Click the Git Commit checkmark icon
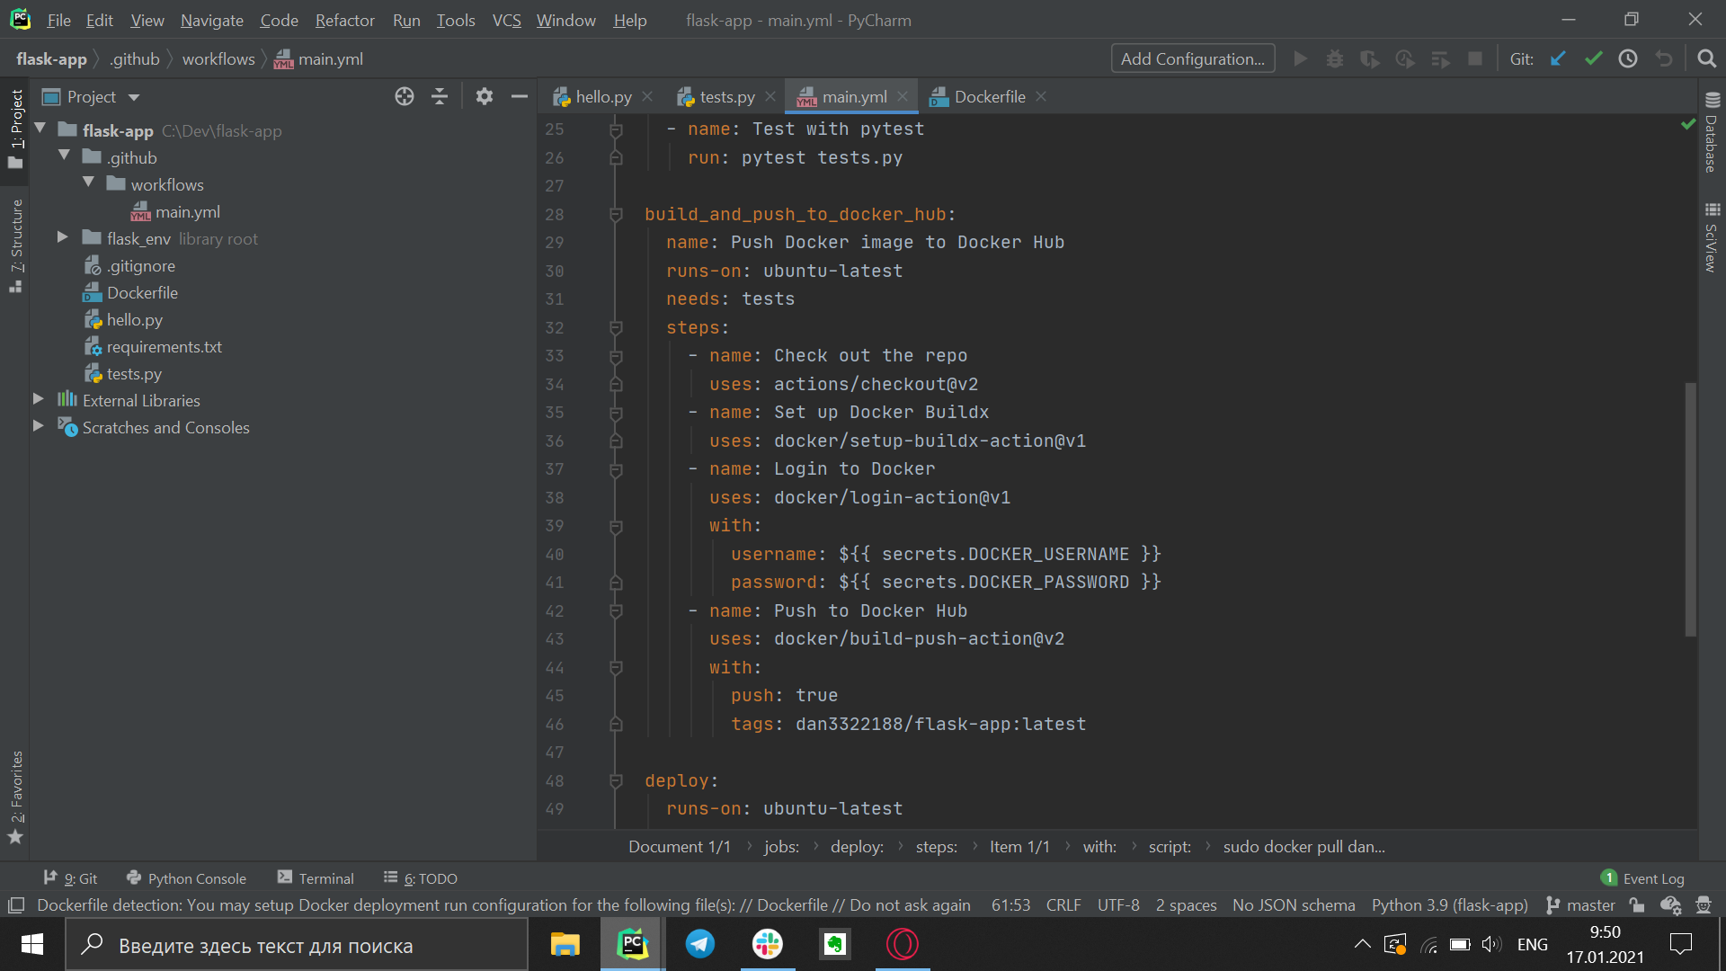This screenshot has height=971, width=1726. [x=1593, y=59]
